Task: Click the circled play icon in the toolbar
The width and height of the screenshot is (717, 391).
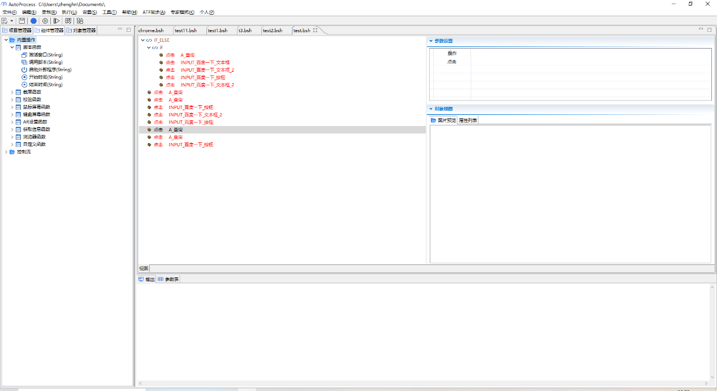Action: [x=45, y=21]
